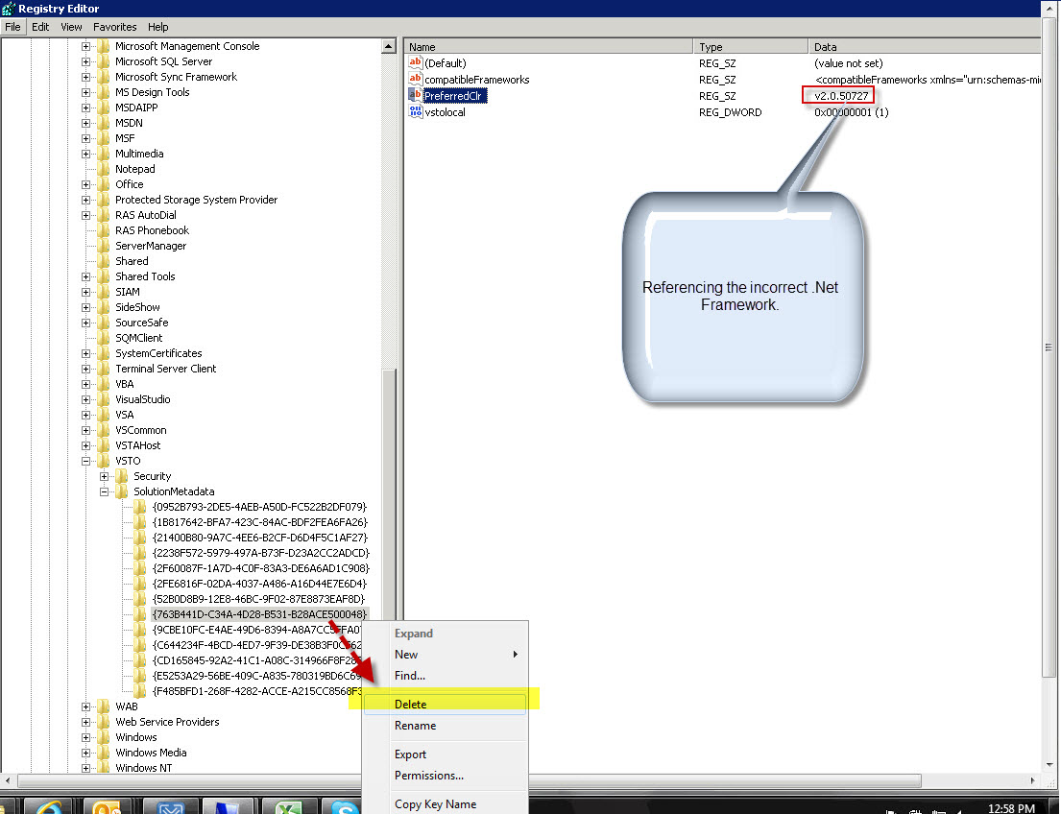Select the SystemCertificates key
Viewport: 1061px width, 814px height.
coord(158,353)
